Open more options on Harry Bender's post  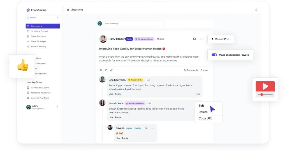tap(201, 39)
